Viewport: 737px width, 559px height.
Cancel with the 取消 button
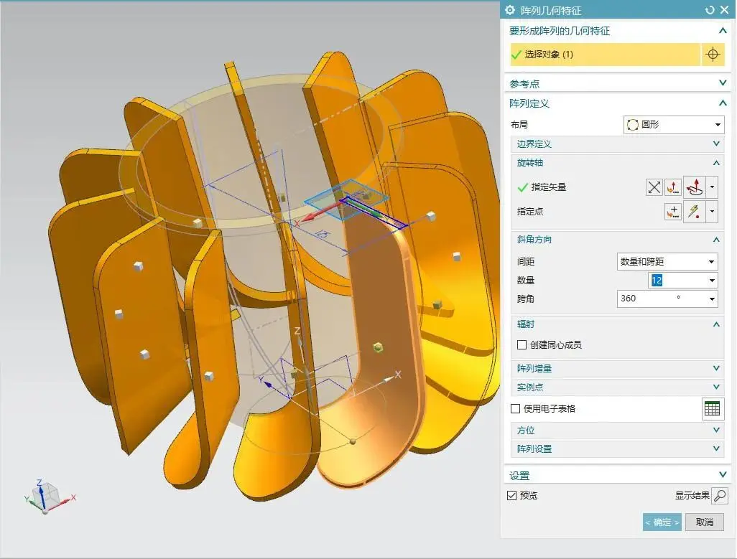point(704,522)
